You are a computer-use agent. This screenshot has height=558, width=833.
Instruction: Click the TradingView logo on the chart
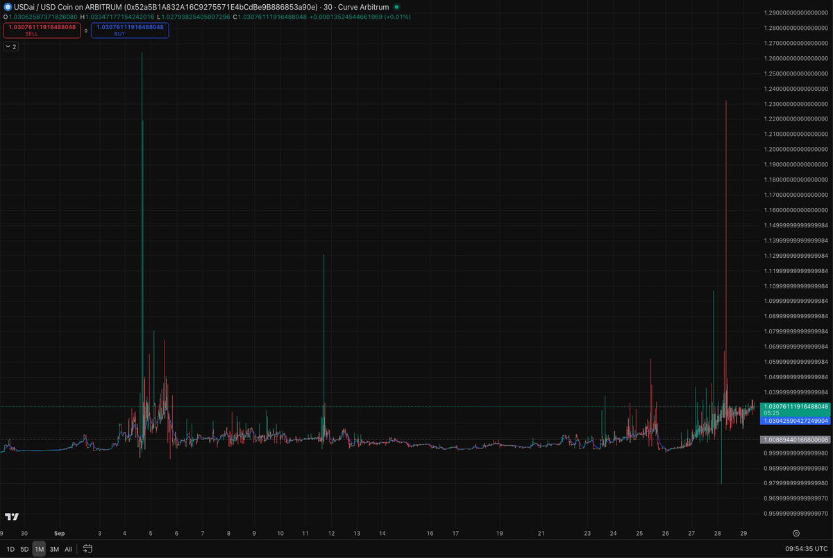point(12,517)
